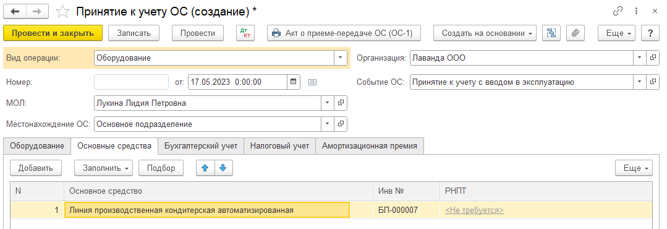This screenshot has width=667, height=229.
Task: Click into the date field 17.05.2023
Action: click(237, 82)
